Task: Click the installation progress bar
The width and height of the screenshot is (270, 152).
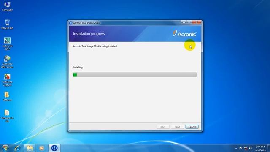Action: (135, 75)
